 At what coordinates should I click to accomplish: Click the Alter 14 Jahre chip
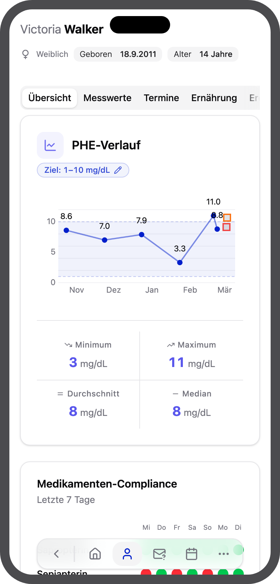click(x=203, y=54)
